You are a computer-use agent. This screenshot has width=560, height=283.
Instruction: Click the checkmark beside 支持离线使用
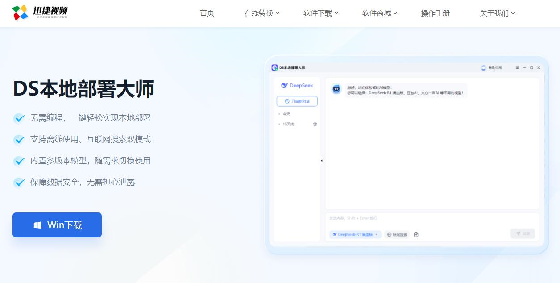point(19,140)
